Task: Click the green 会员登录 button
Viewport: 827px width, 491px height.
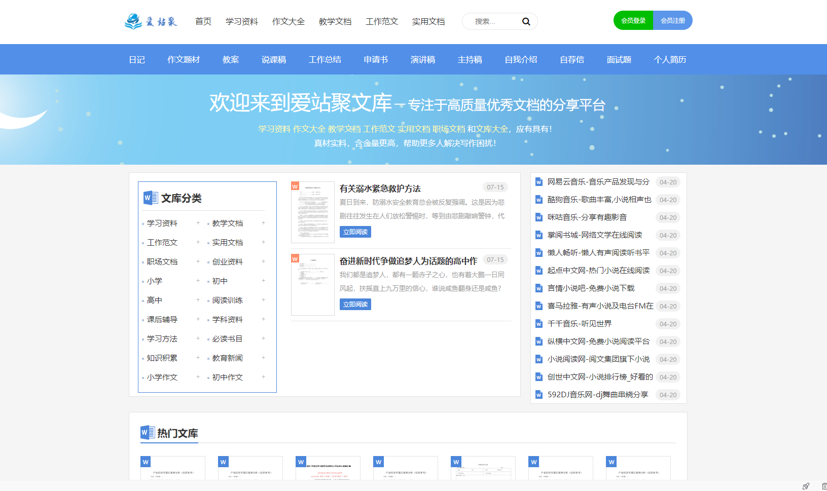Action: (633, 20)
